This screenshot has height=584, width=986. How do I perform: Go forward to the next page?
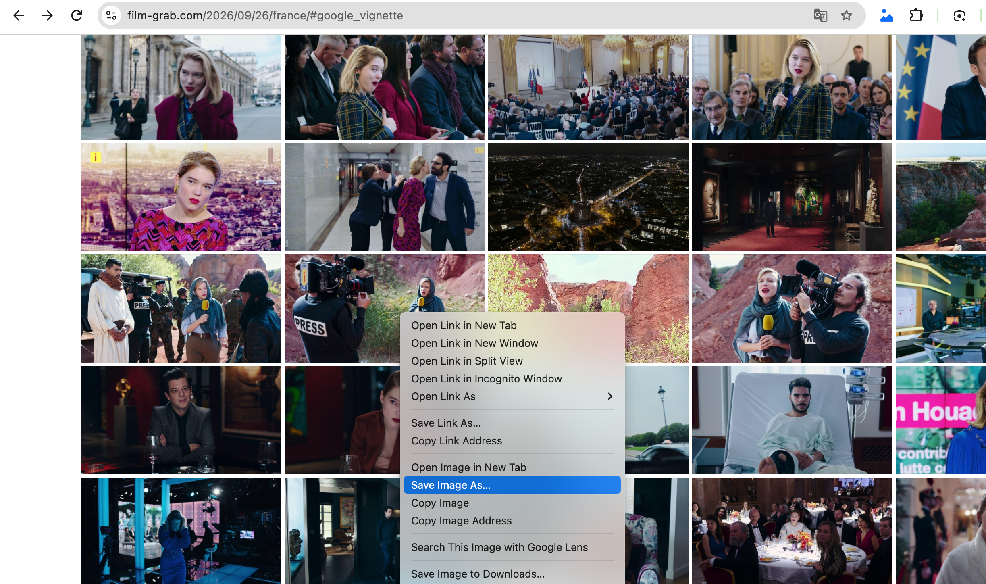pyautogui.click(x=48, y=15)
